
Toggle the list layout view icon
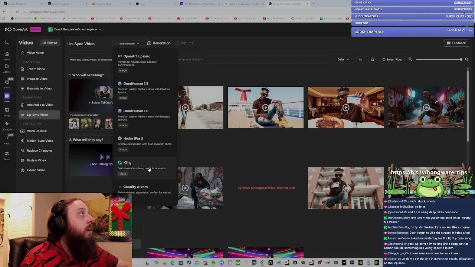(360, 59)
